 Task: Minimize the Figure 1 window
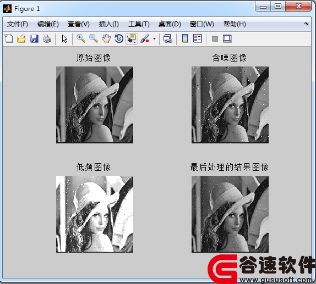[263, 7]
